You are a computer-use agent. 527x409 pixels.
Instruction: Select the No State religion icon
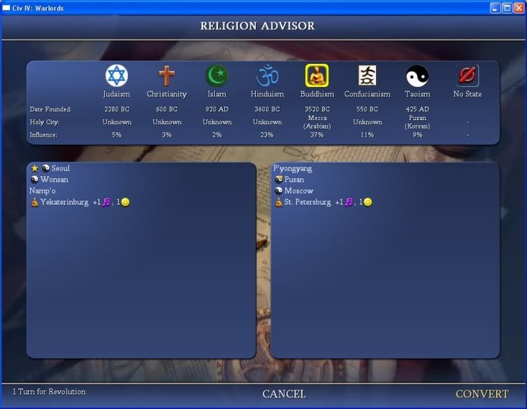pyautogui.click(x=467, y=76)
